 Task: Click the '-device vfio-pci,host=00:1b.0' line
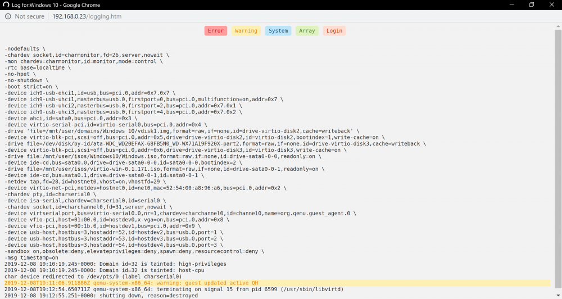(102, 226)
